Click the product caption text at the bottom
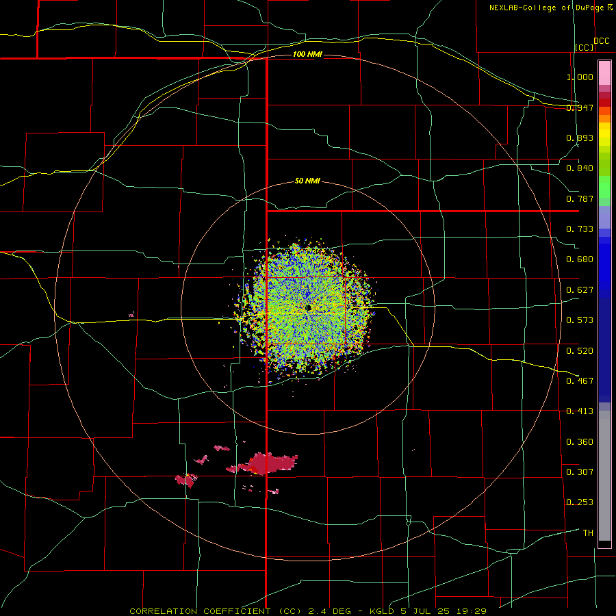The image size is (616, 616). click(308, 611)
